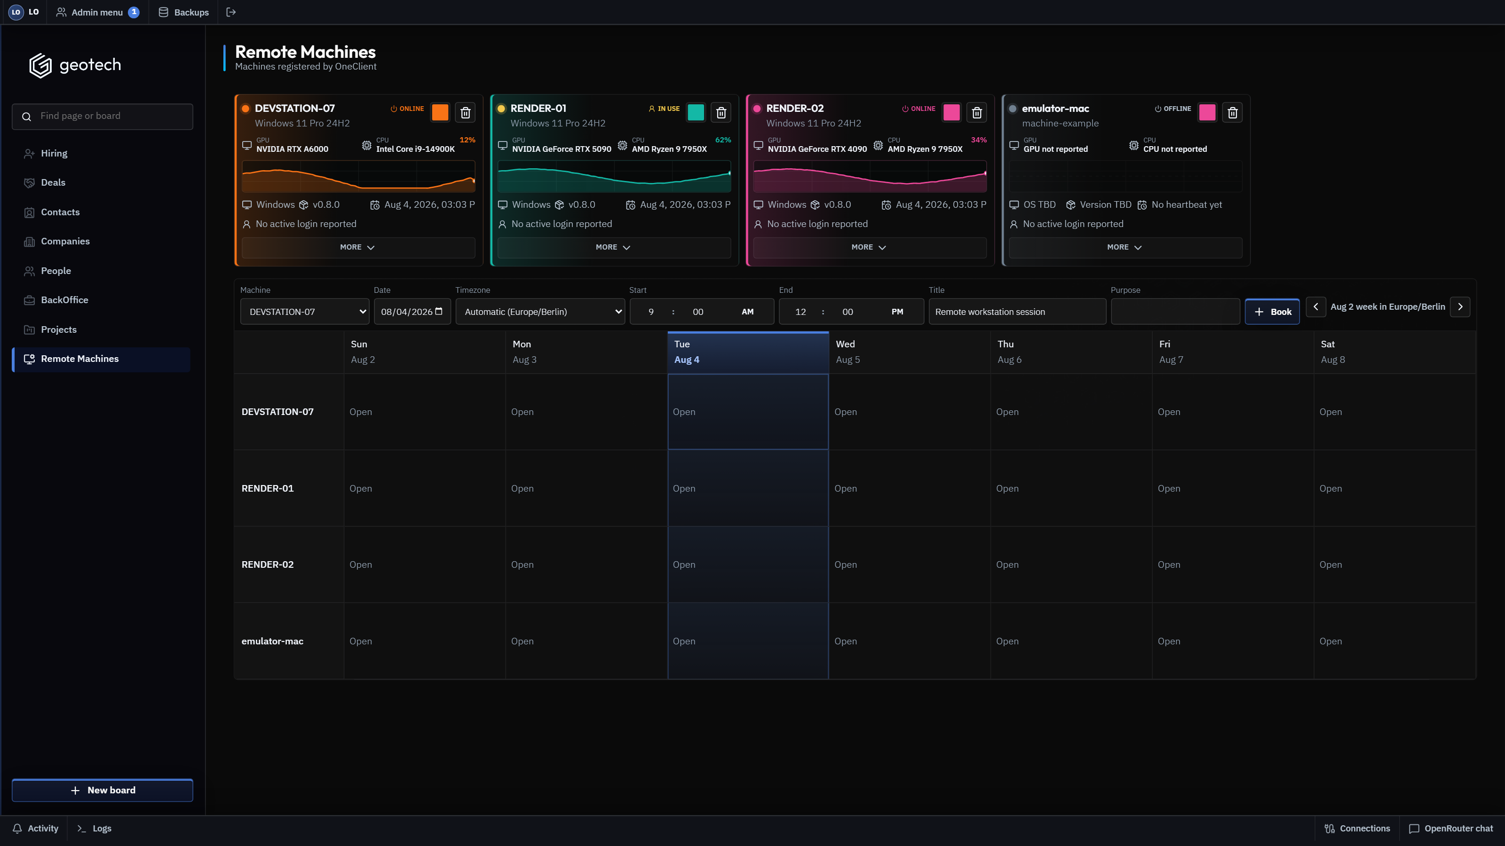Click Find page or board search field
Viewport: 1505px width, 846px height.
pyautogui.click(x=102, y=117)
